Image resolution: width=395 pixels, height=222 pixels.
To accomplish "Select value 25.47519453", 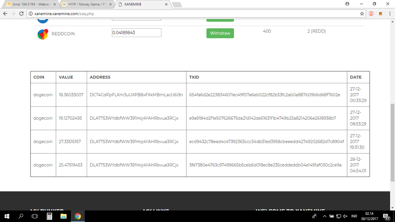I will coord(71,165).
